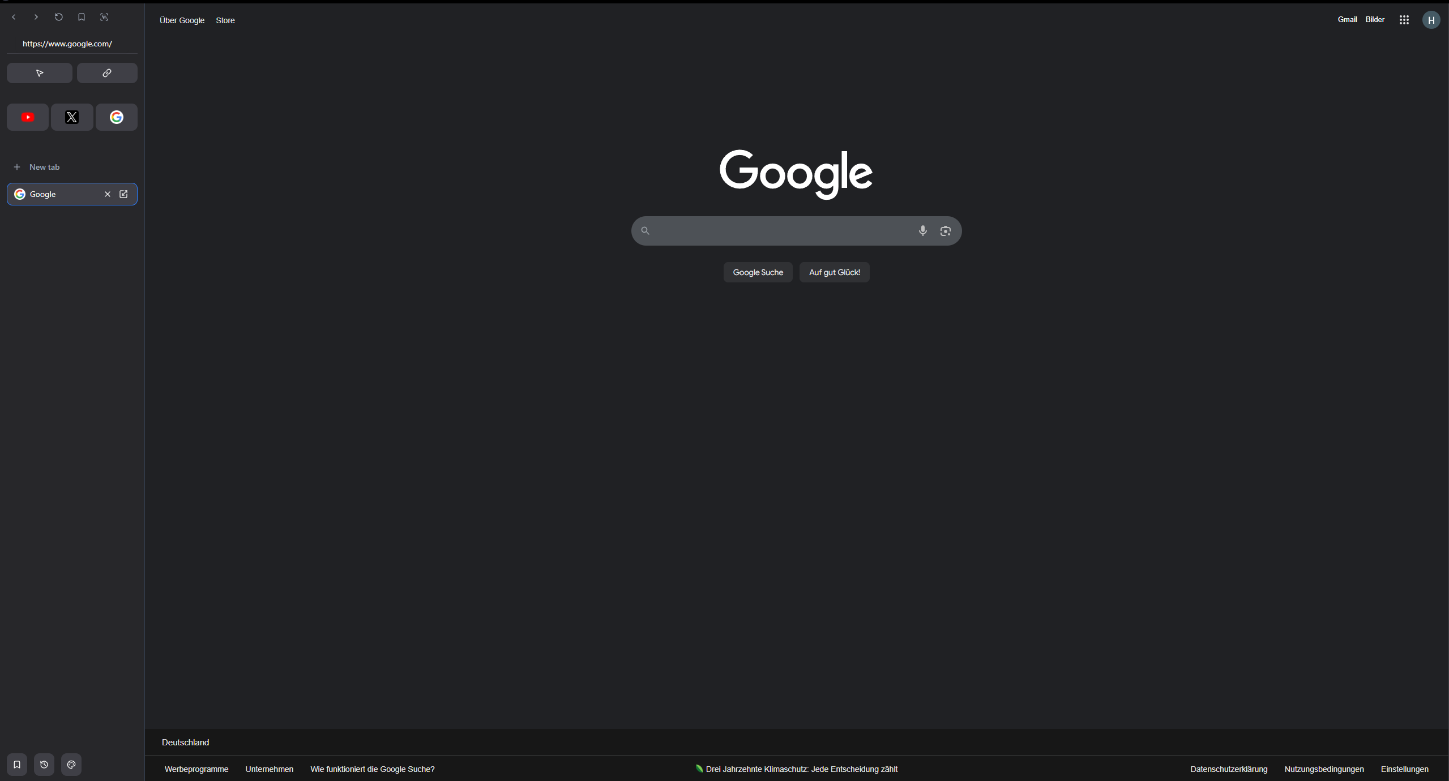
Task: Open the theme palette picker at bottom left
Action: click(71, 764)
